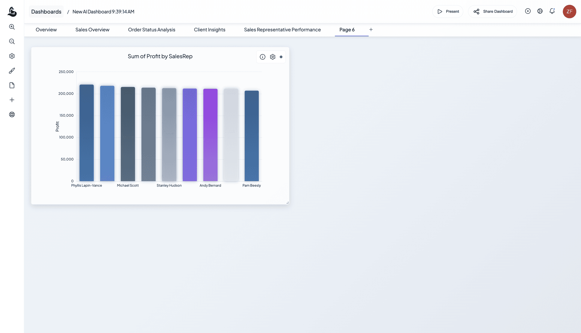Click the 50,000 axis value
The width and height of the screenshot is (581, 333).
pyautogui.click(x=67, y=159)
